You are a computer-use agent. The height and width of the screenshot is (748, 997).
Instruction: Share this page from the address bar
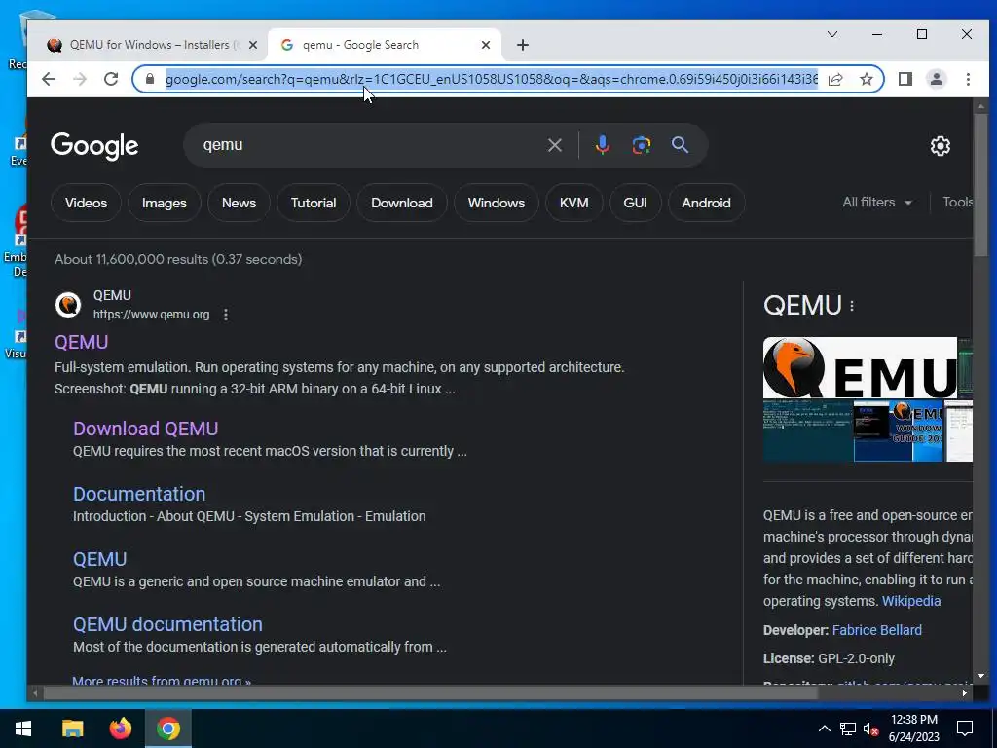[x=835, y=79]
